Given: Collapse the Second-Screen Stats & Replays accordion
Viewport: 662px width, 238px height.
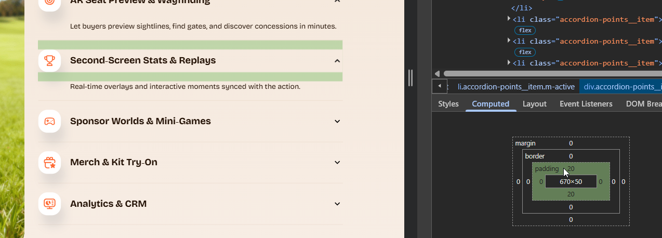Looking at the screenshot, I should click(337, 61).
